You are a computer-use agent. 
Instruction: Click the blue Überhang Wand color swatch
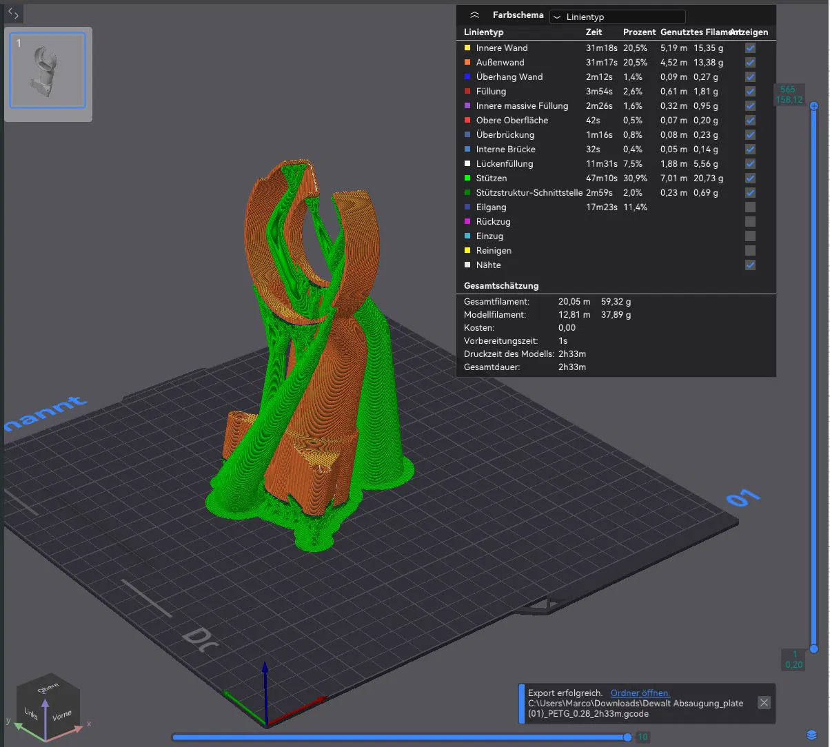point(467,77)
